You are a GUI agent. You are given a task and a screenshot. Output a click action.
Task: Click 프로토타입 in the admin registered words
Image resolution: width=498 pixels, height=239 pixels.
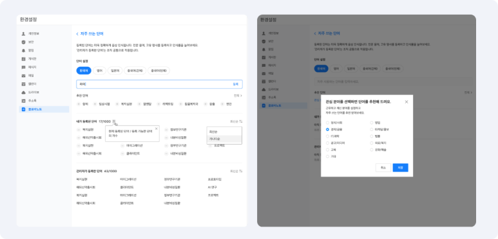[x=215, y=179]
